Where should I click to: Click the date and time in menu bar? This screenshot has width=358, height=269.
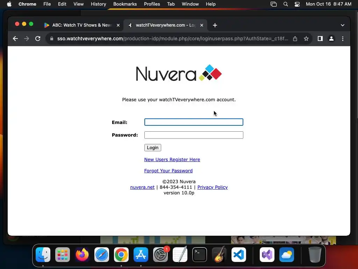point(329,4)
